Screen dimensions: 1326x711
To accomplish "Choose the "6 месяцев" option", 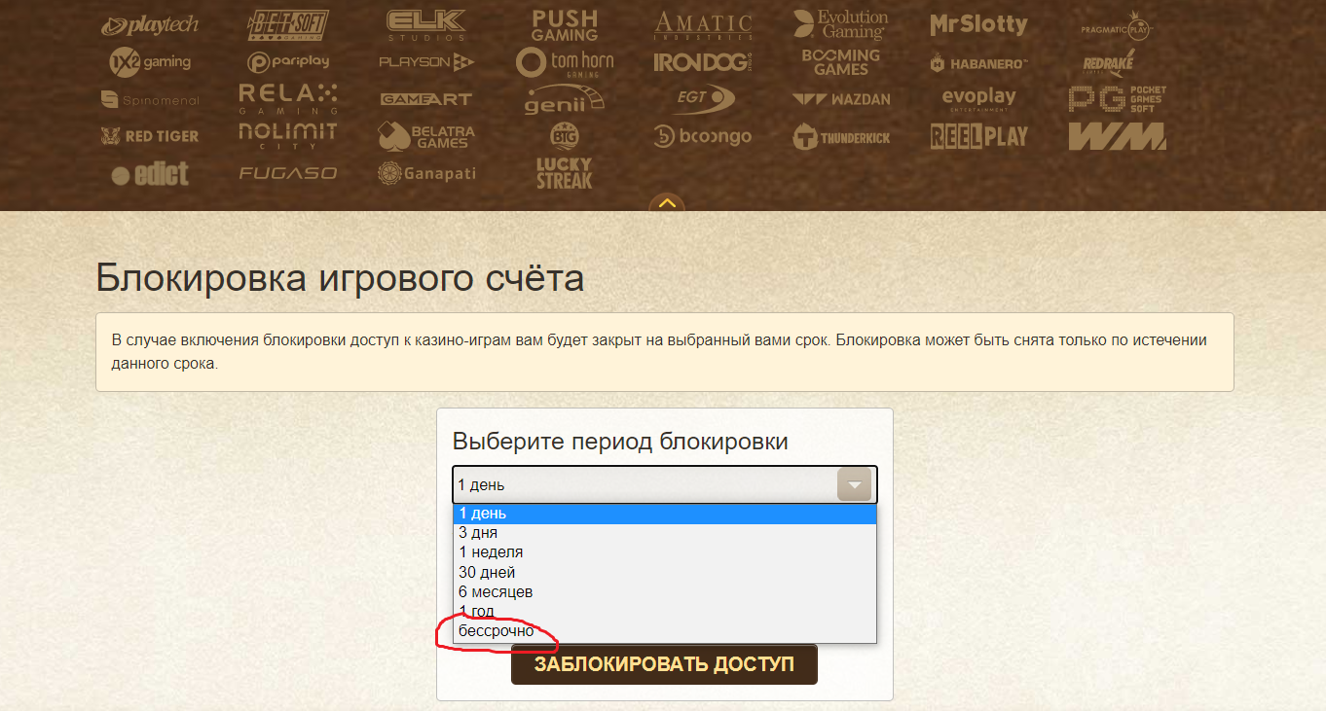I will (x=664, y=592).
